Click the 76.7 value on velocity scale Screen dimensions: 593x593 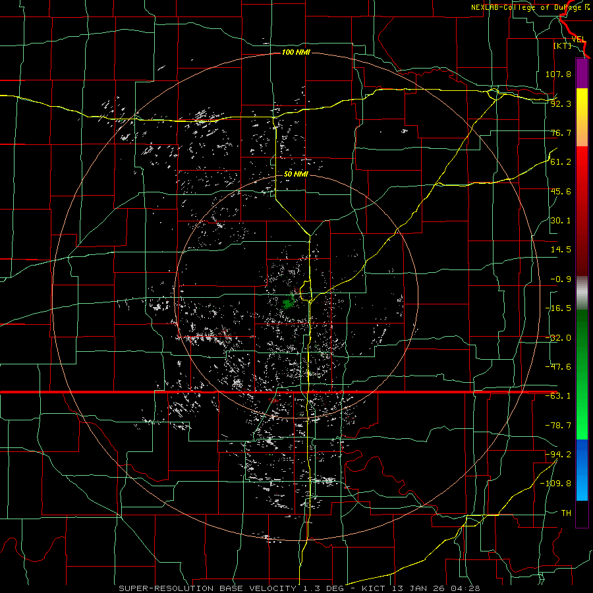tap(561, 132)
